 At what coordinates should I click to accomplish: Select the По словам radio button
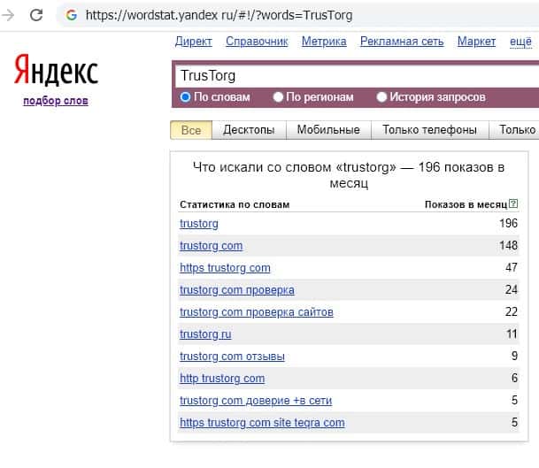186,97
